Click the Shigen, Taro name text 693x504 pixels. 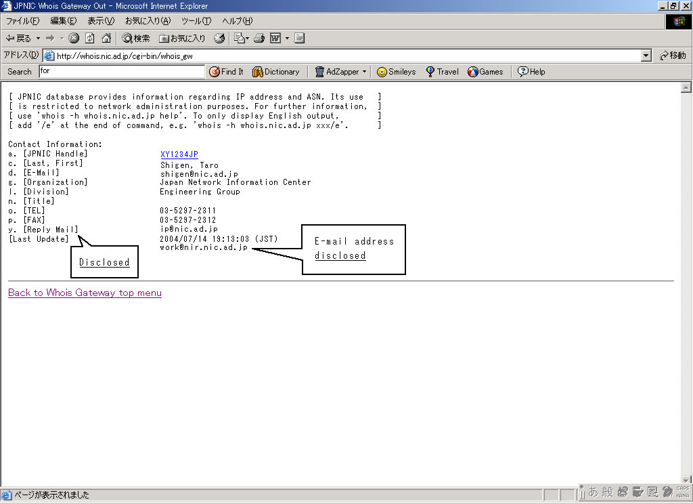point(189,165)
